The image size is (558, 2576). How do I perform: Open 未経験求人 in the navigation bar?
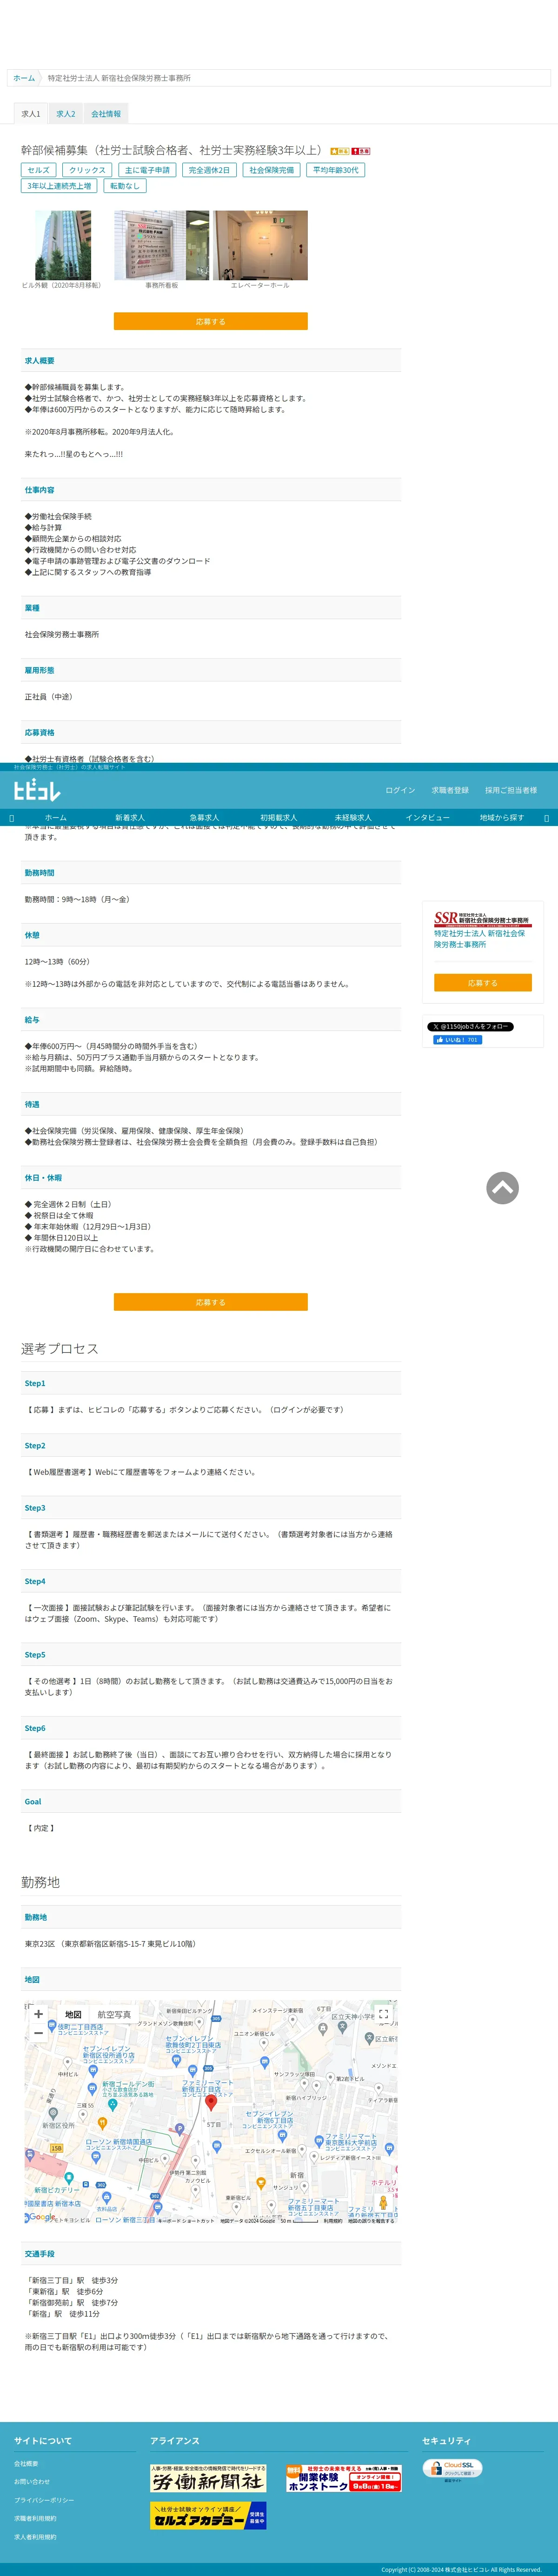point(353,817)
